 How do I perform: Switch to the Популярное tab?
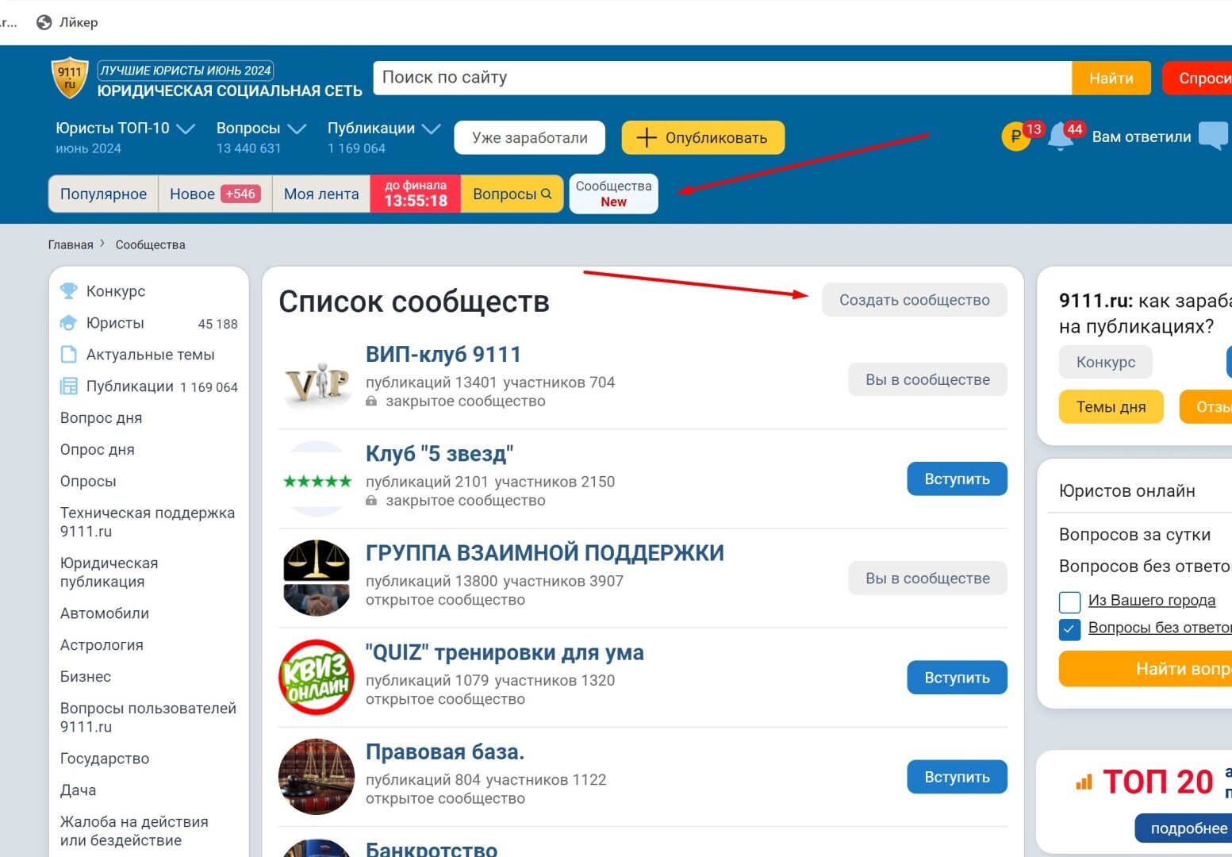point(103,194)
